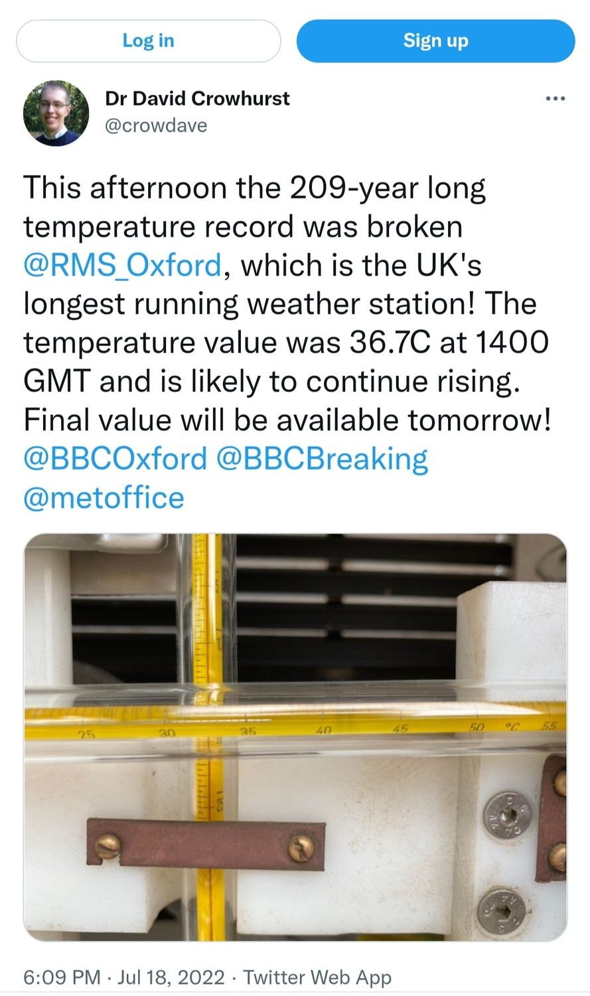Open the attached thermometer photo
The width and height of the screenshot is (590, 996).
click(x=295, y=737)
